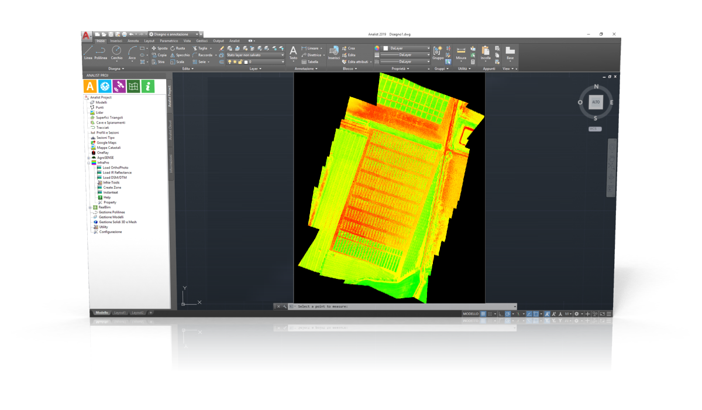Toggle the grid display in status bar
702x410 pixels.
click(x=483, y=314)
